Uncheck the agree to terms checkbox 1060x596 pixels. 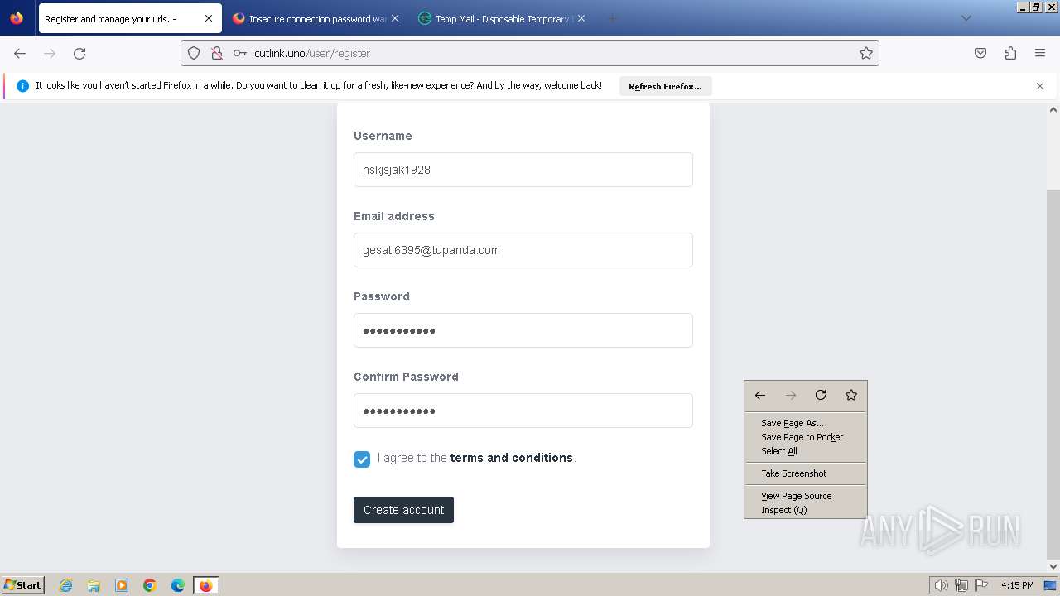[362, 459]
